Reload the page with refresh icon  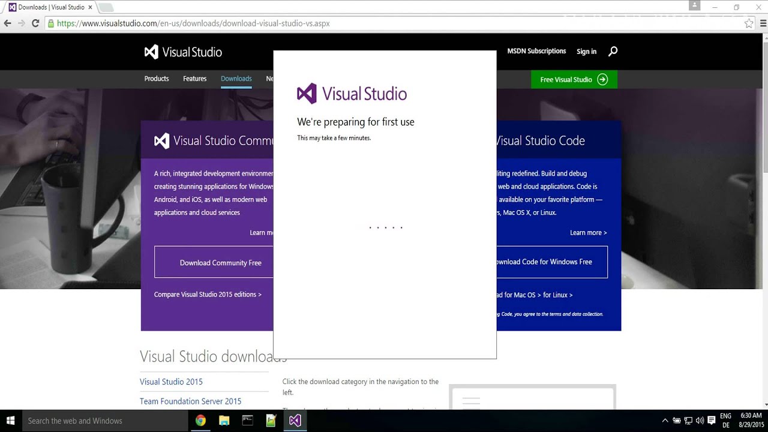coord(35,23)
